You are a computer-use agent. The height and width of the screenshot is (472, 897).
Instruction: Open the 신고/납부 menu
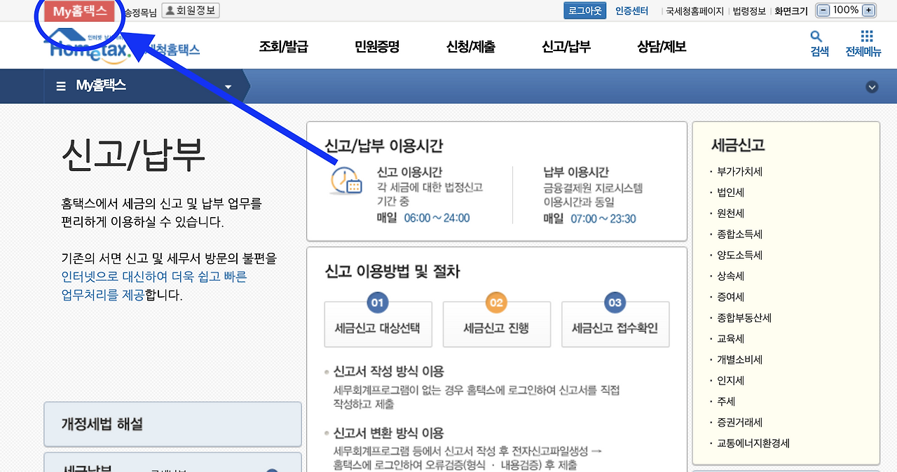click(566, 46)
